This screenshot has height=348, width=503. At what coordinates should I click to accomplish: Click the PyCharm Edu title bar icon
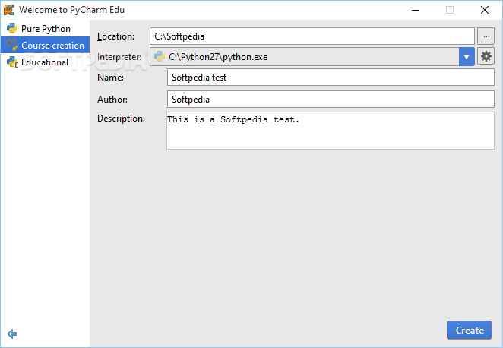(9, 10)
